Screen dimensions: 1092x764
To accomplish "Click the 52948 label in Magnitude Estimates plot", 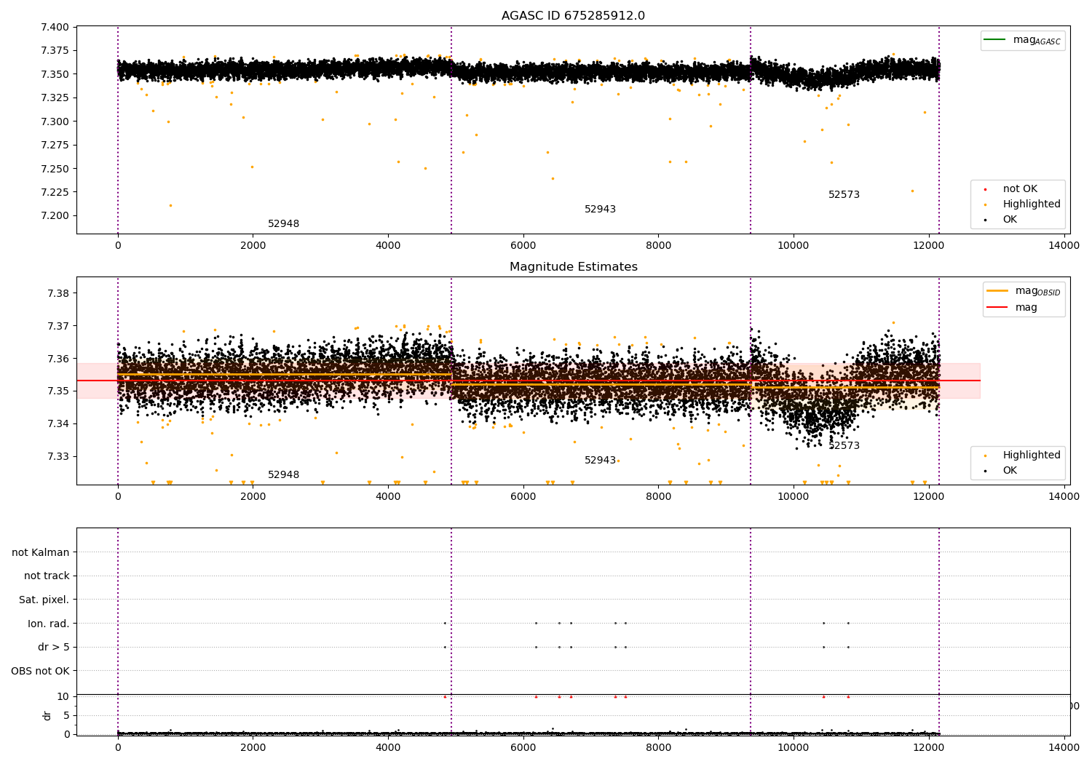I will [284, 475].
